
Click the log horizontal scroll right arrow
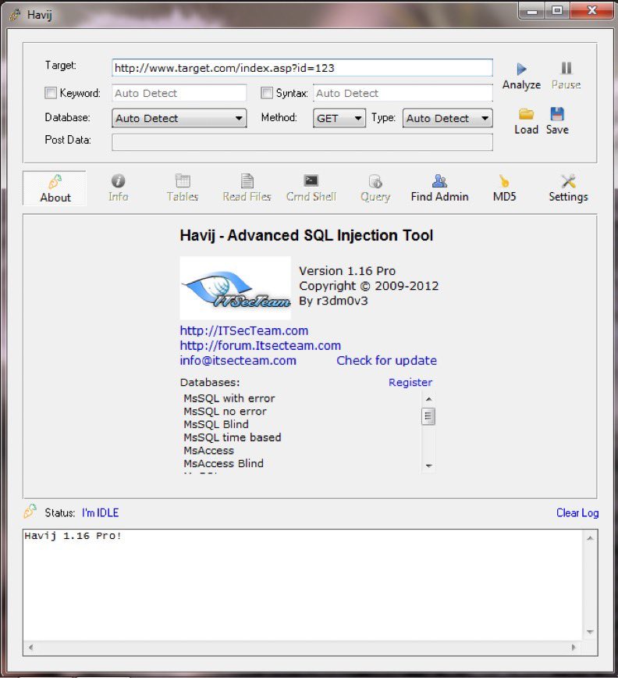tap(574, 648)
